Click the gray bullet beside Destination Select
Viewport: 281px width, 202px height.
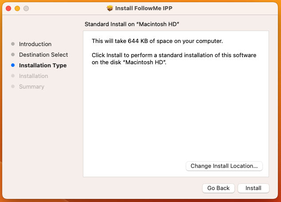pos(13,54)
